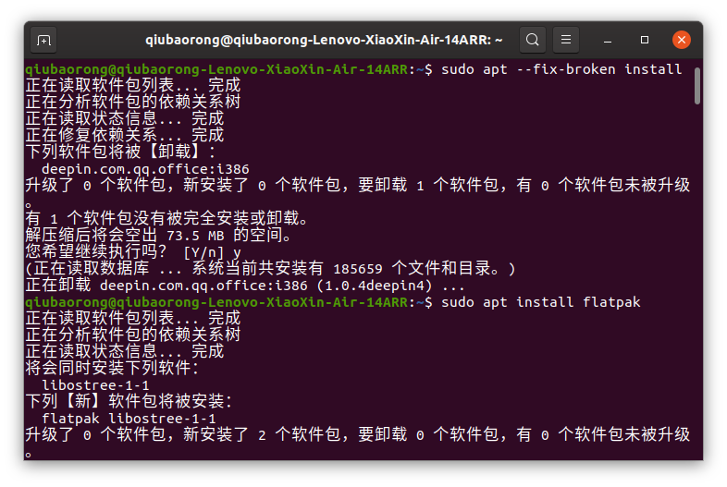The image size is (727, 487).
Task: Minimize the terminal window
Action: tap(608, 41)
